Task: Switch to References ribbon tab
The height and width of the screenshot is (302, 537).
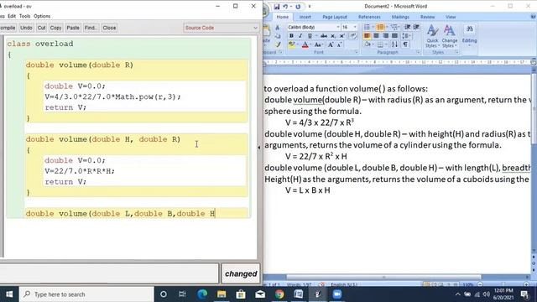Action: [369, 17]
